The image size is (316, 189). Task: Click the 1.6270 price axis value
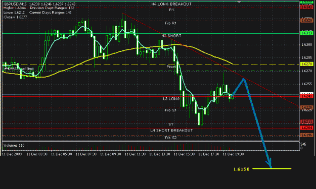(x=307, y=71)
